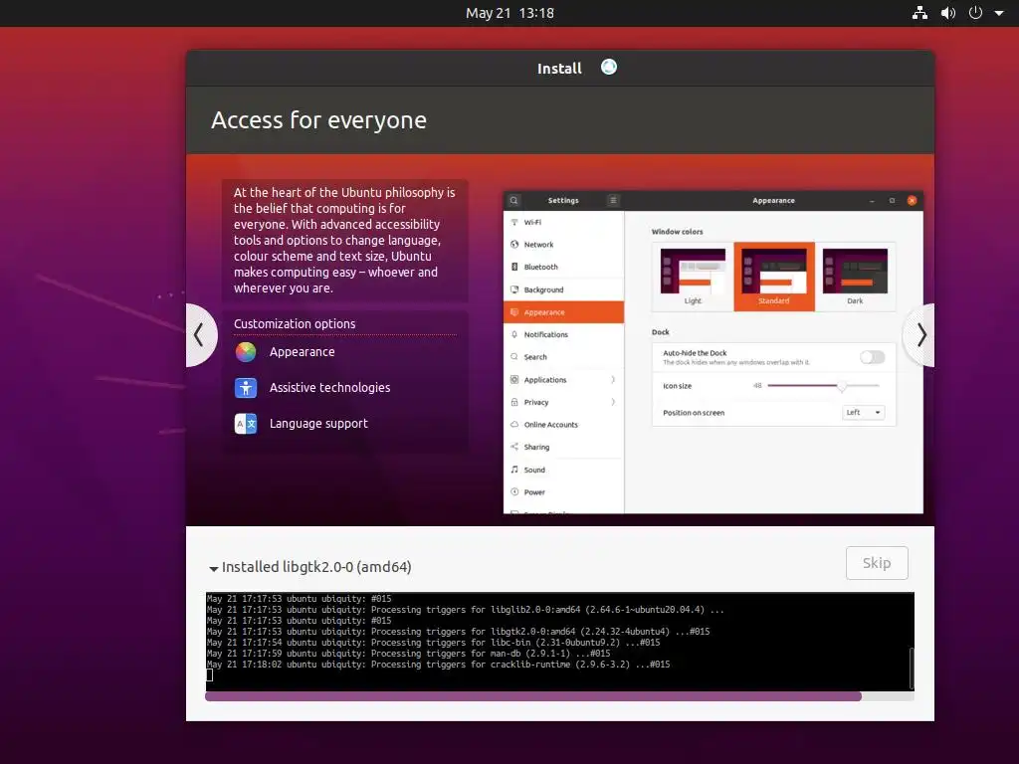
Task: Toggle the Auto-hide the Dock switch
Action: pyautogui.click(x=872, y=357)
